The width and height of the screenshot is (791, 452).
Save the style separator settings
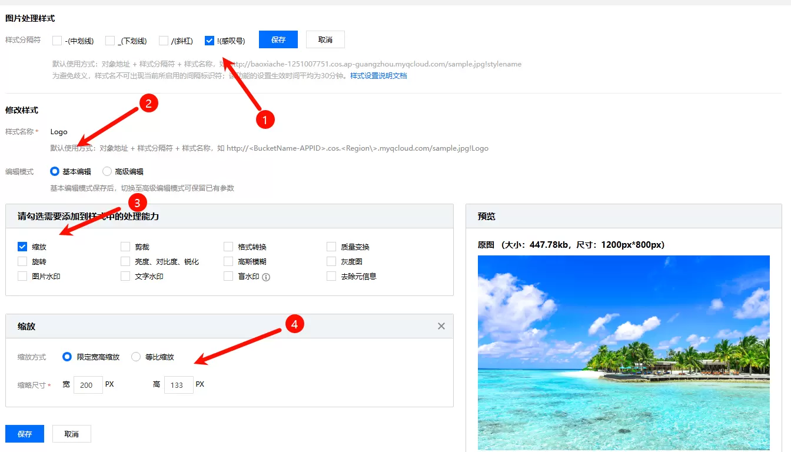click(x=278, y=39)
